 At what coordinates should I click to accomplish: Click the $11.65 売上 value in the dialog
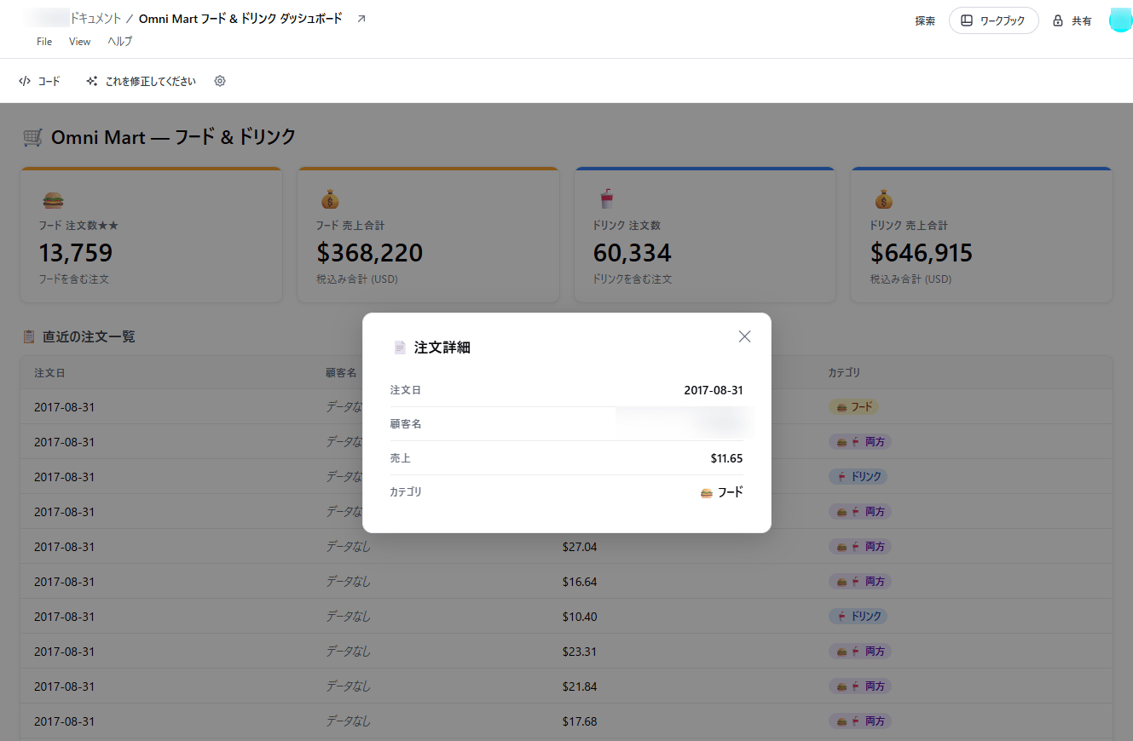click(726, 458)
